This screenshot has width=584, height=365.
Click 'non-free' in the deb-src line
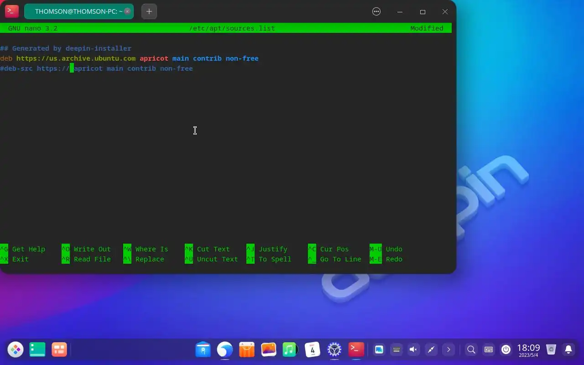point(177,68)
